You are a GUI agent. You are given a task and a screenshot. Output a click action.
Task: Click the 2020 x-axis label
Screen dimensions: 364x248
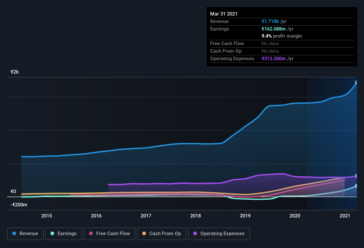(x=295, y=216)
